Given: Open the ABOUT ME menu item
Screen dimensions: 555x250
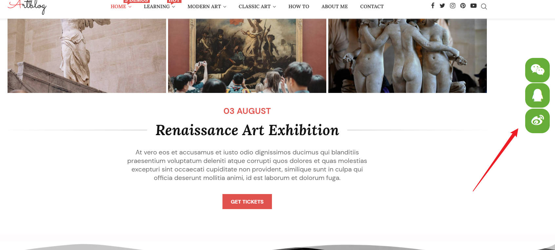Looking at the screenshot, I should tap(335, 7).
